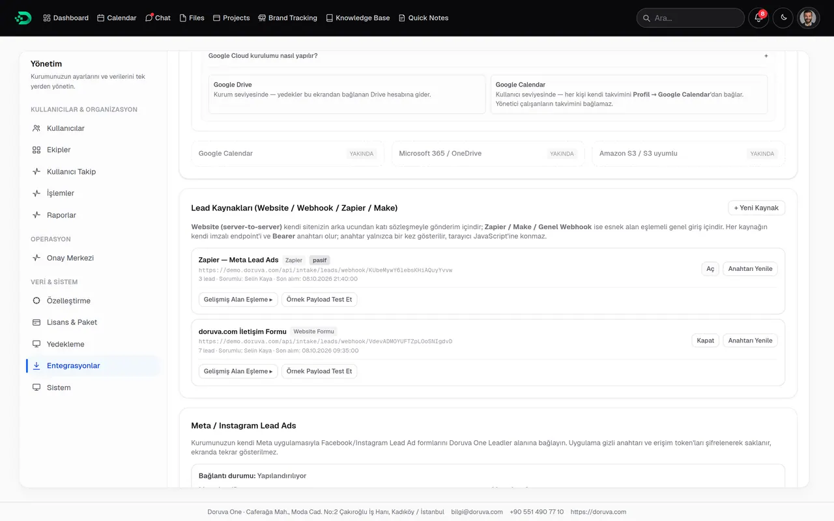Open Lisans & Paket in the sidebar
The image size is (834, 521).
pos(93,322)
